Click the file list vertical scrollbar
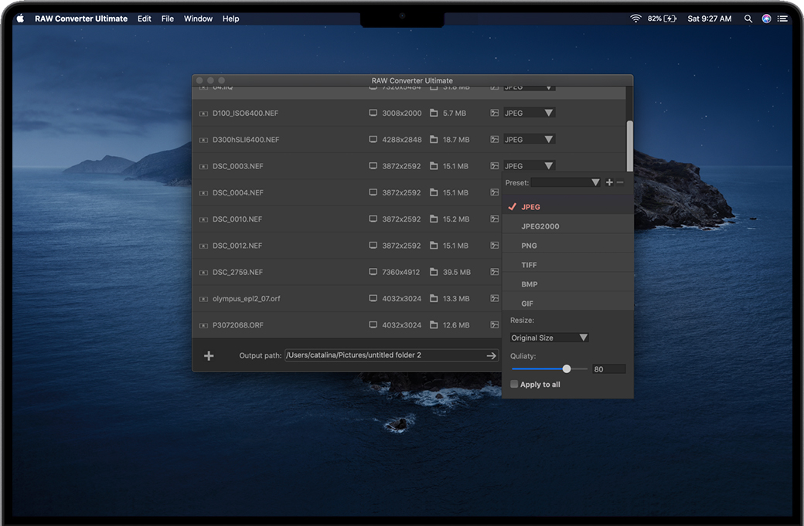 coord(629,145)
